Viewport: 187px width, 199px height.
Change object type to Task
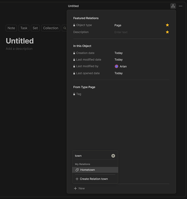click(x=24, y=28)
